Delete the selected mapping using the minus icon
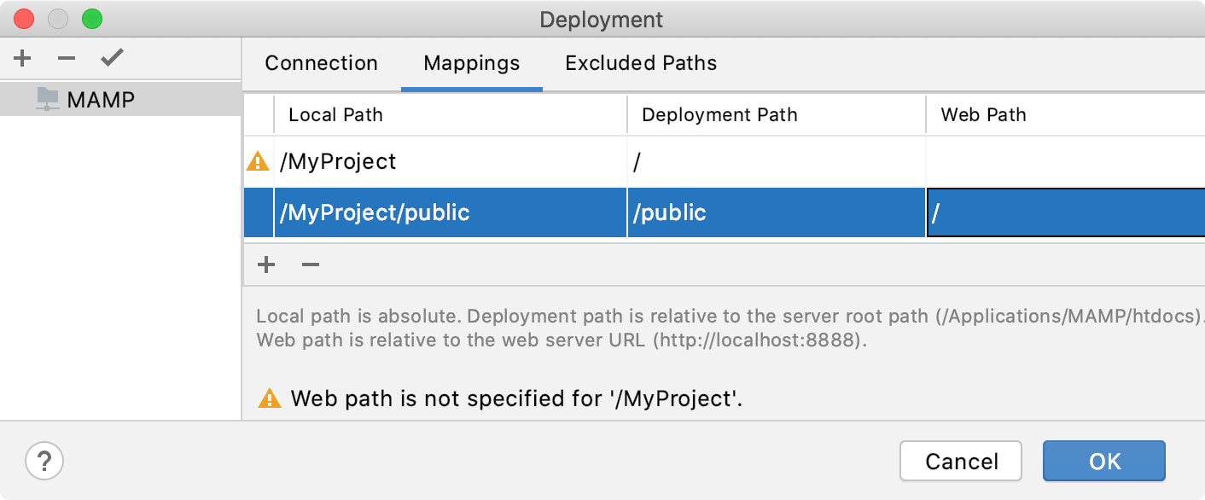Viewport: 1205px width, 500px height. pos(310,265)
